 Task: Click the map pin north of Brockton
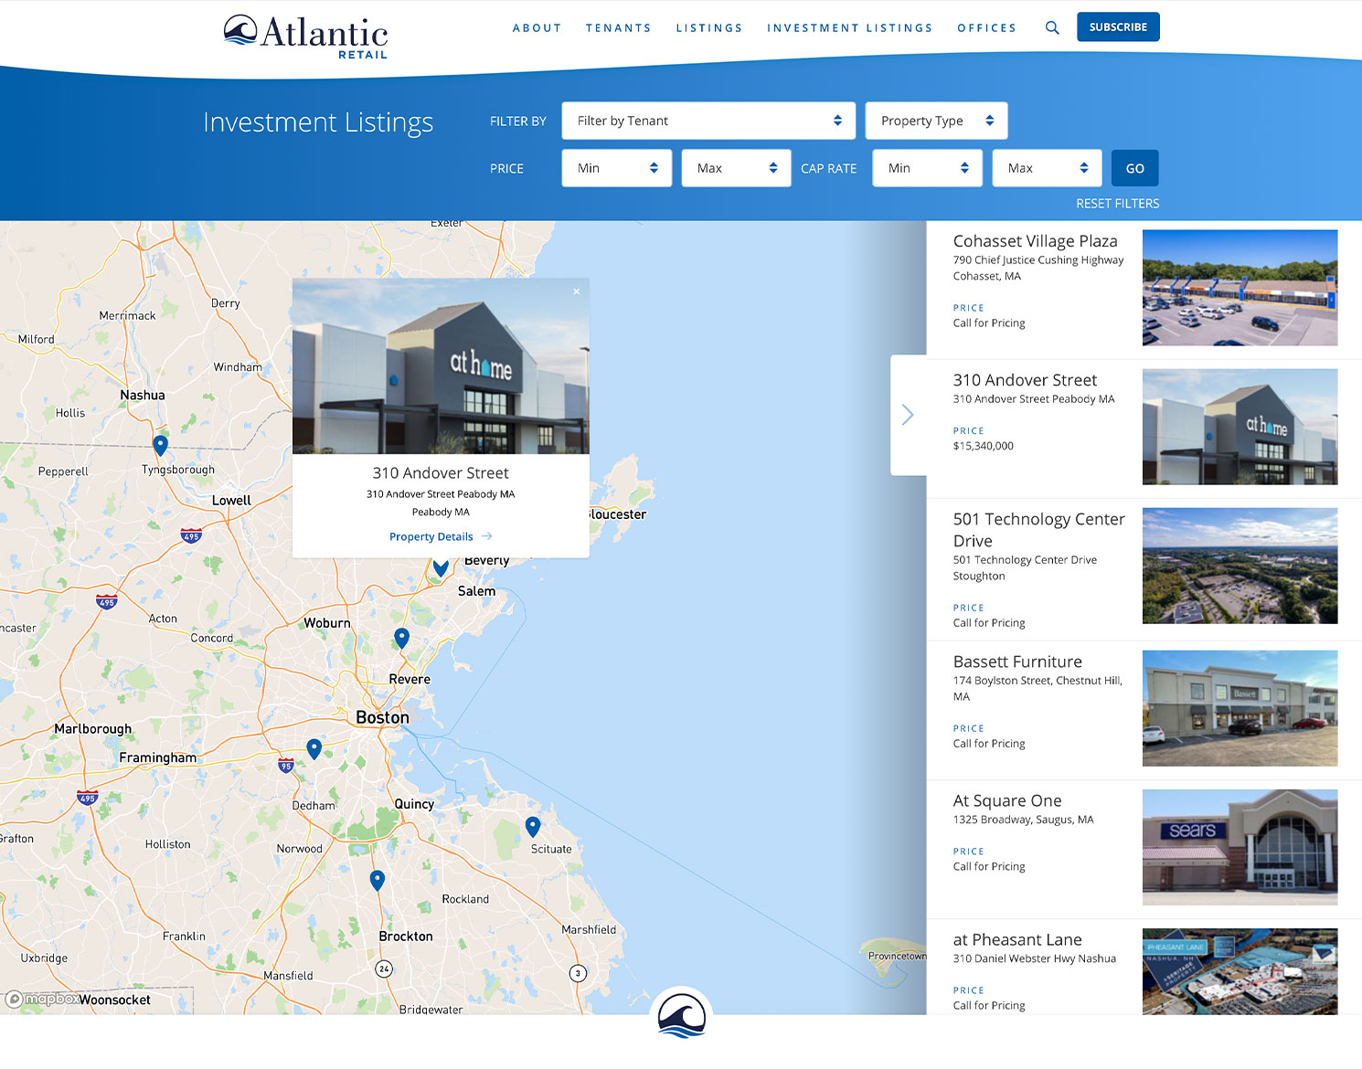[377, 880]
